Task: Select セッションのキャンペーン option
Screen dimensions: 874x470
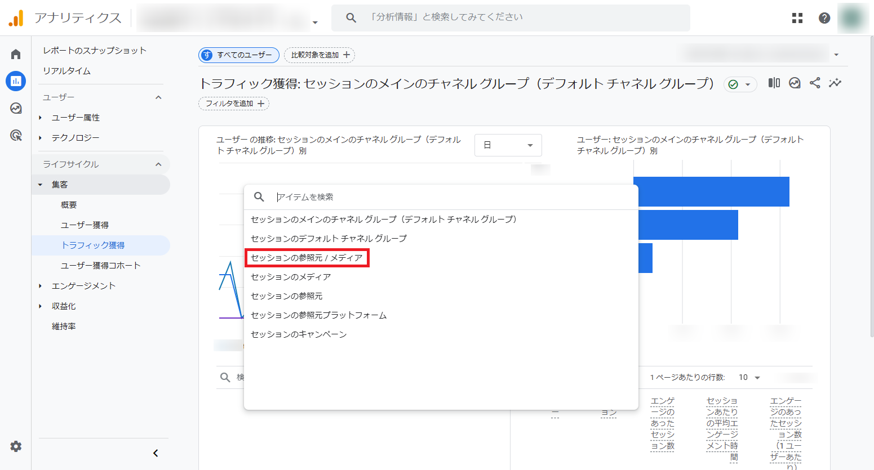Action: click(x=299, y=334)
